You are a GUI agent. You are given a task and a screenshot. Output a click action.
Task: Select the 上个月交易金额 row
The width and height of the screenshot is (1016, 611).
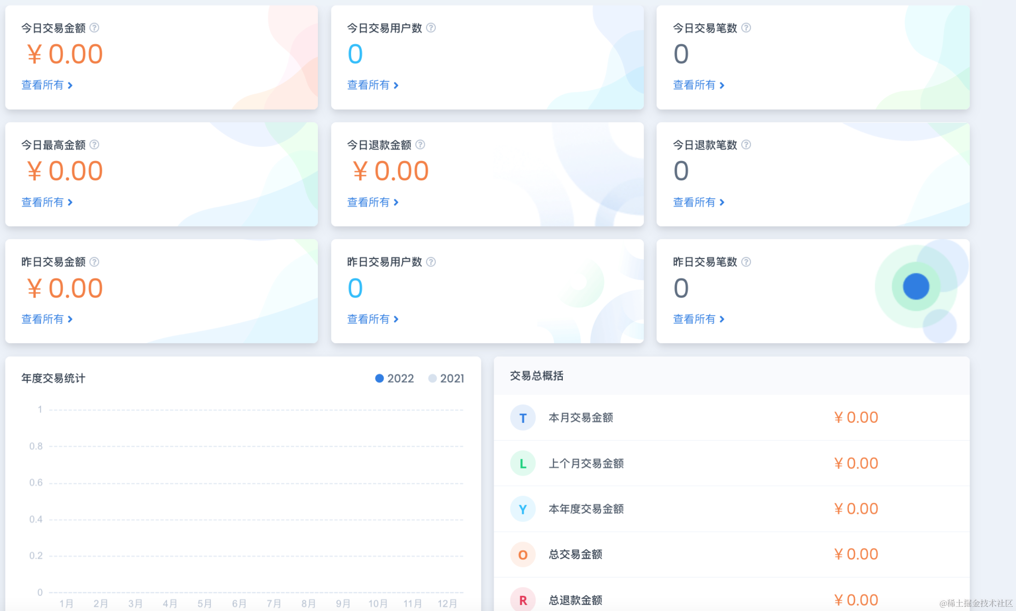pos(586,463)
